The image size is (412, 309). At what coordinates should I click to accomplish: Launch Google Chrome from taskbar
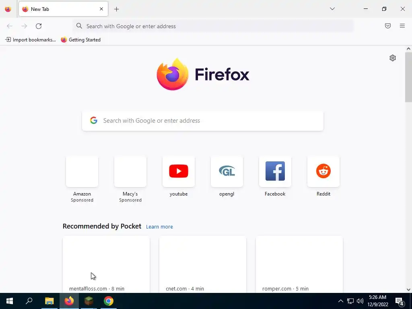(109, 301)
